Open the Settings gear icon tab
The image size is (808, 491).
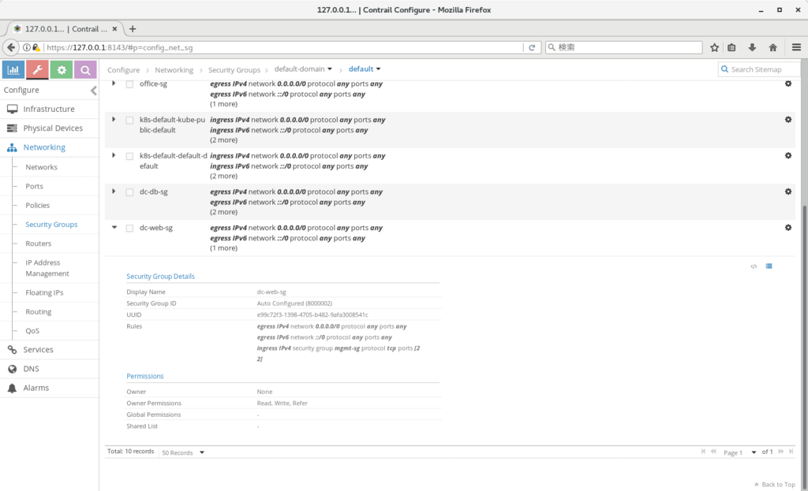(x=62, y=69)
